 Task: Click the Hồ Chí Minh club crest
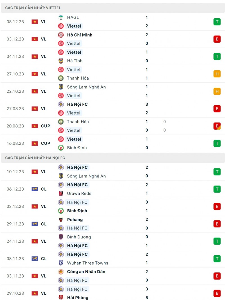tap(61, 35)
